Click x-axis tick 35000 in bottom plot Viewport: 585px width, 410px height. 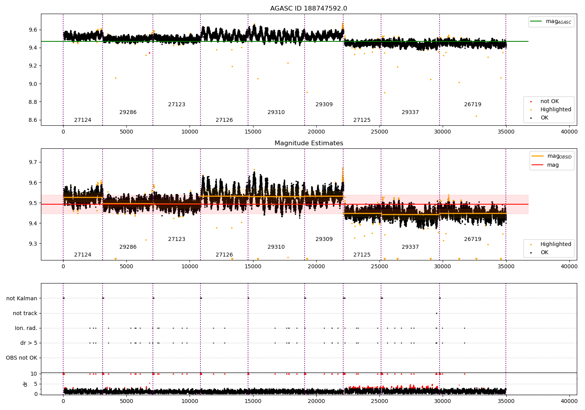pyautogui.click(x=506, y=401)
